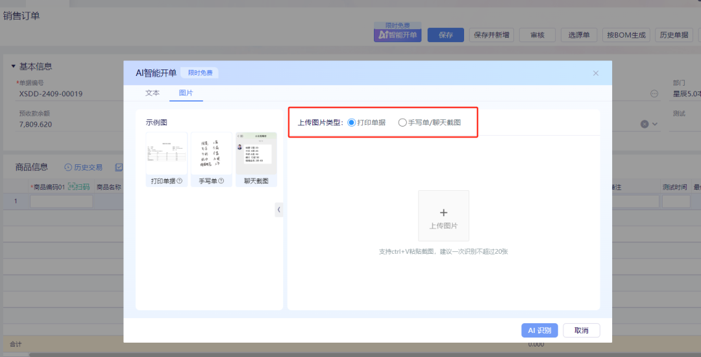Open the 打印单据 example thumbnail
The width and height of the screenshot is (701, 357).
pyautogui.click(x=166, y=153)
